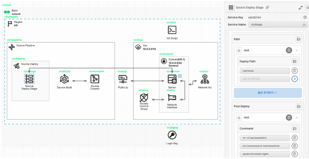Toggle the lock on the root entry
309x159 pixels.
tap(239, 117)
